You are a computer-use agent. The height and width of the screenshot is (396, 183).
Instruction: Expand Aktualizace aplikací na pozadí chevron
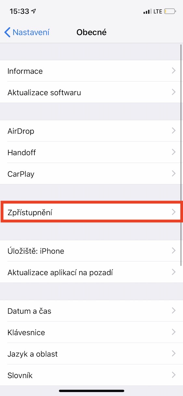click(x=174, y=272)
